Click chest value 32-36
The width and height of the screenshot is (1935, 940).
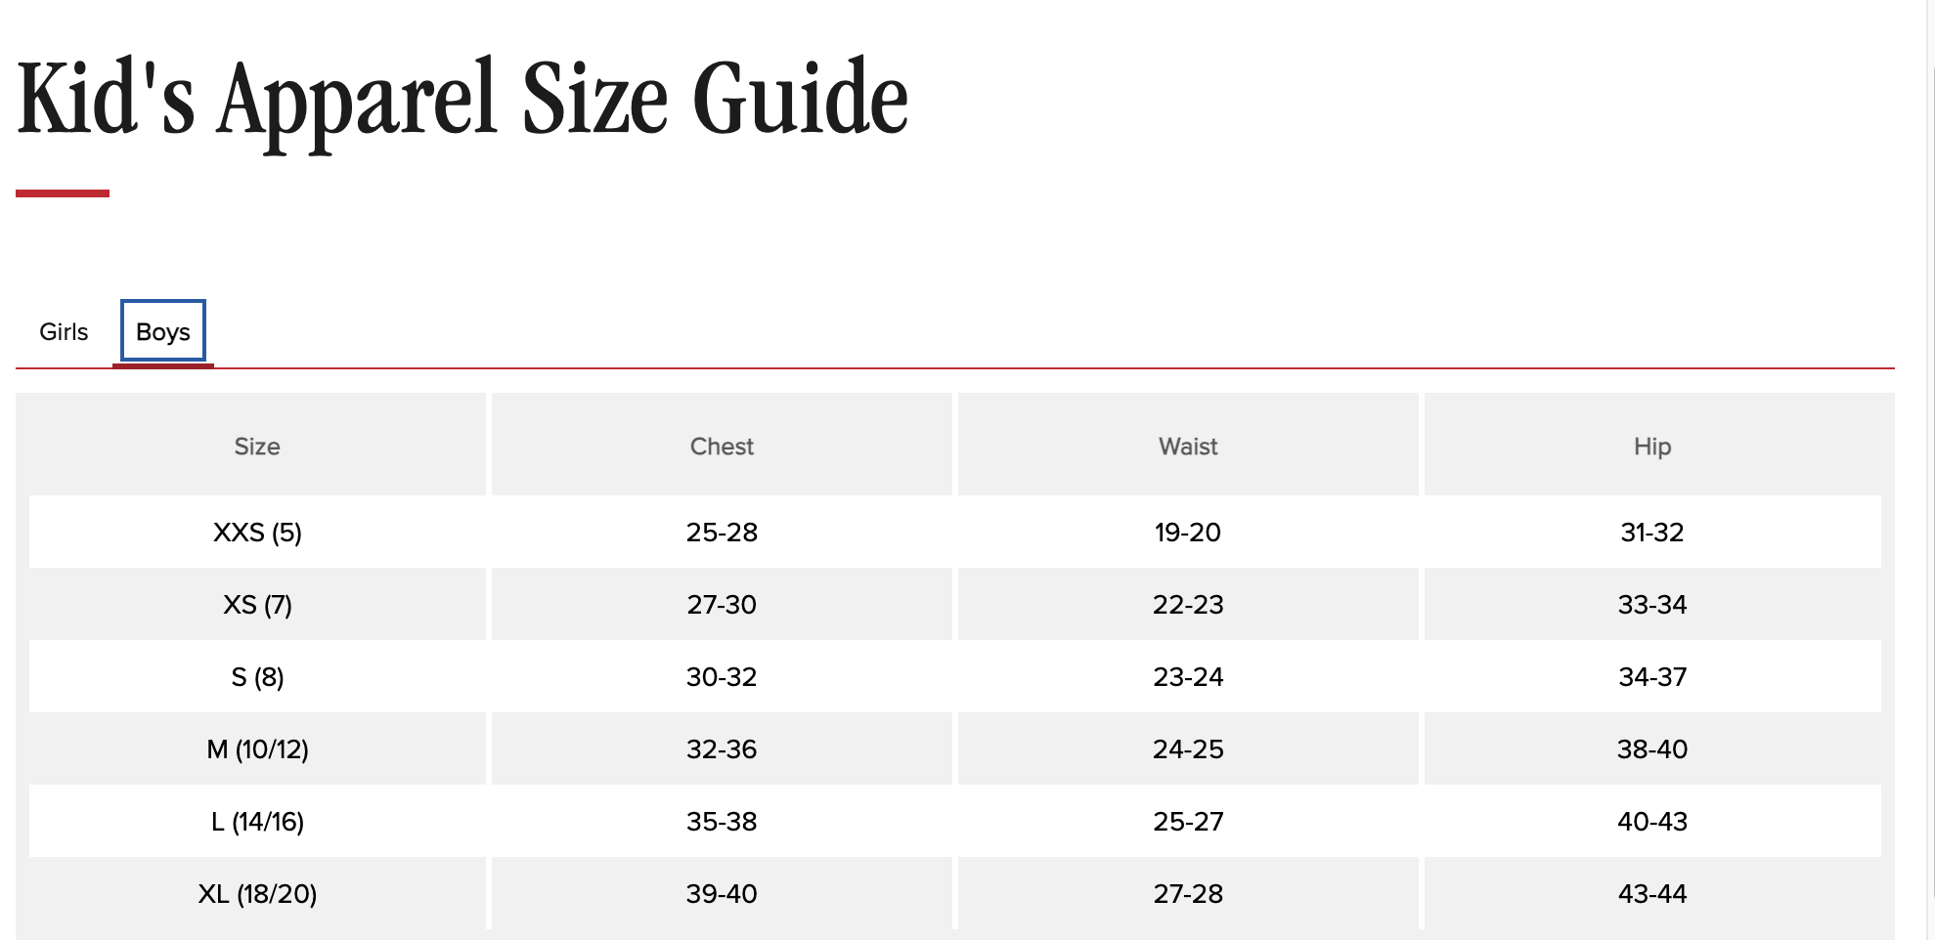[x=722, y=749]
